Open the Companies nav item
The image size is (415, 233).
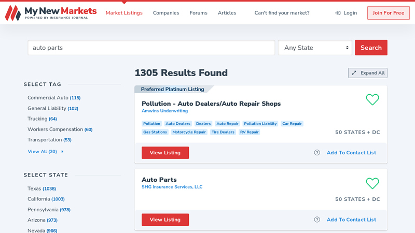pyautogui.click(x=166, y=13)
